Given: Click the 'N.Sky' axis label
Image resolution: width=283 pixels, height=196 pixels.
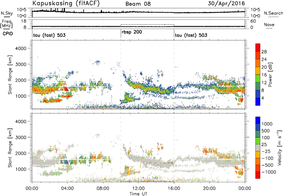Looking at the screenshot, I should pyautogui.click(x=7, y=13).
